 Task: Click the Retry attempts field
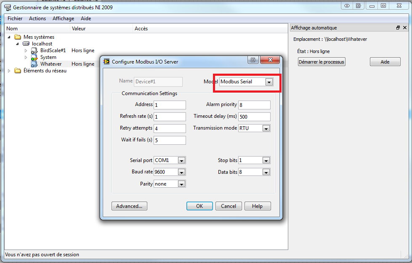[170, 128]
